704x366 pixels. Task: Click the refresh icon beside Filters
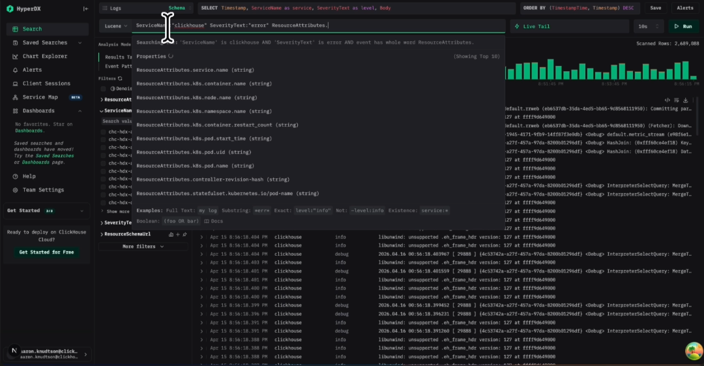point(120,78)
